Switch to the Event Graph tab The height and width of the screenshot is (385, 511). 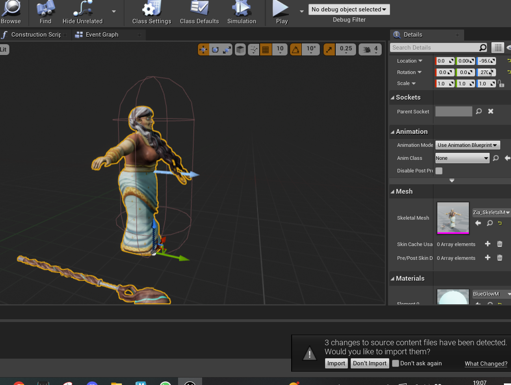(x=102, y=35)
